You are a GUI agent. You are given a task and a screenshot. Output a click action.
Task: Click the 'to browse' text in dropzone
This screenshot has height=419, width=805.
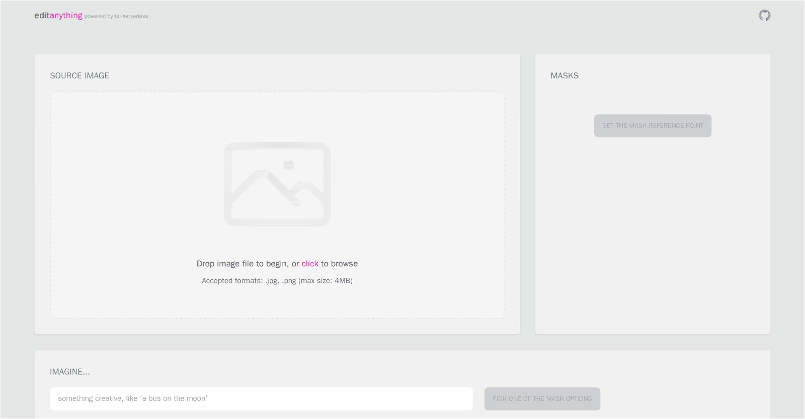pos(339,264)
